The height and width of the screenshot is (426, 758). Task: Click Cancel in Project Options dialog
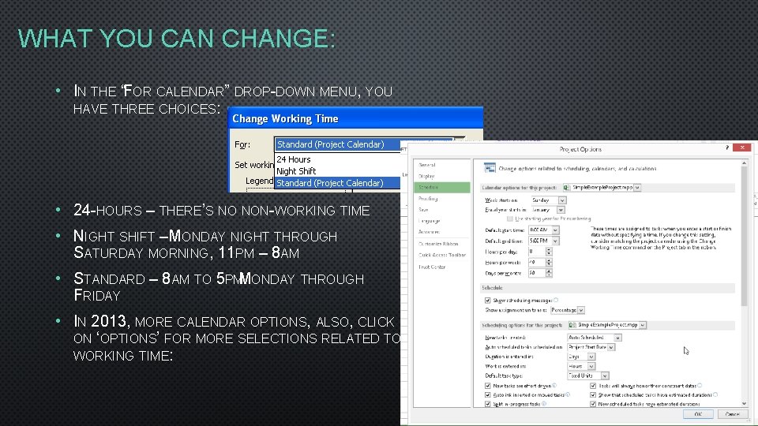tap(732, 414)
